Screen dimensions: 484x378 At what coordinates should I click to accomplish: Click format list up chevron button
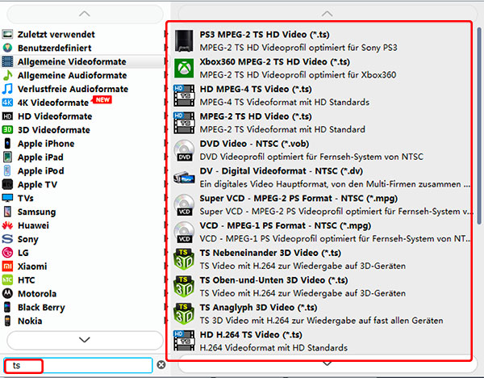tap(328, 14)
